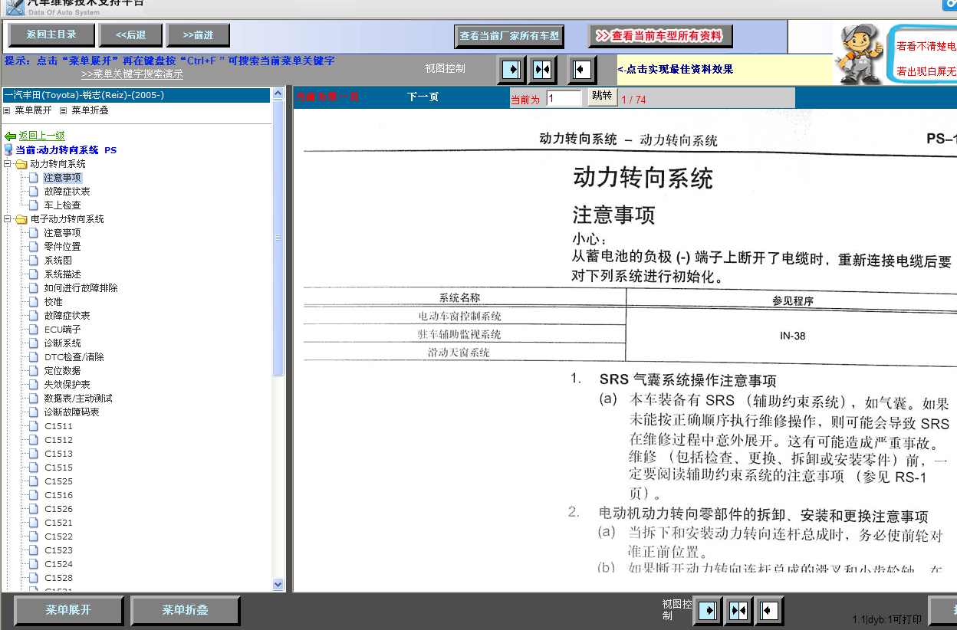Viewport: 957px width, 630px height.
Task: Click the small icon before 菜单展开 text
Action: click(7, 110)
